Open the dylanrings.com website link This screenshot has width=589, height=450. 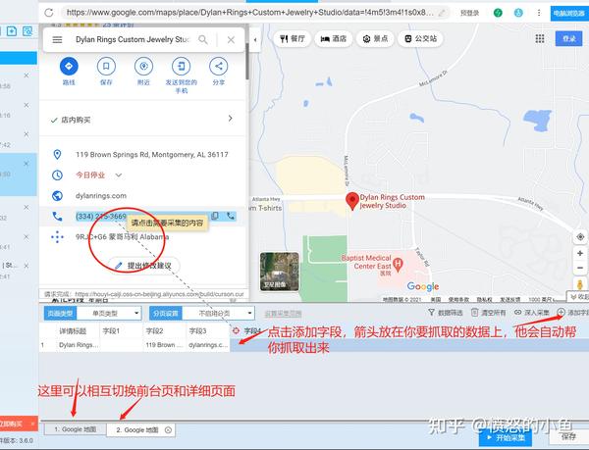101,196
